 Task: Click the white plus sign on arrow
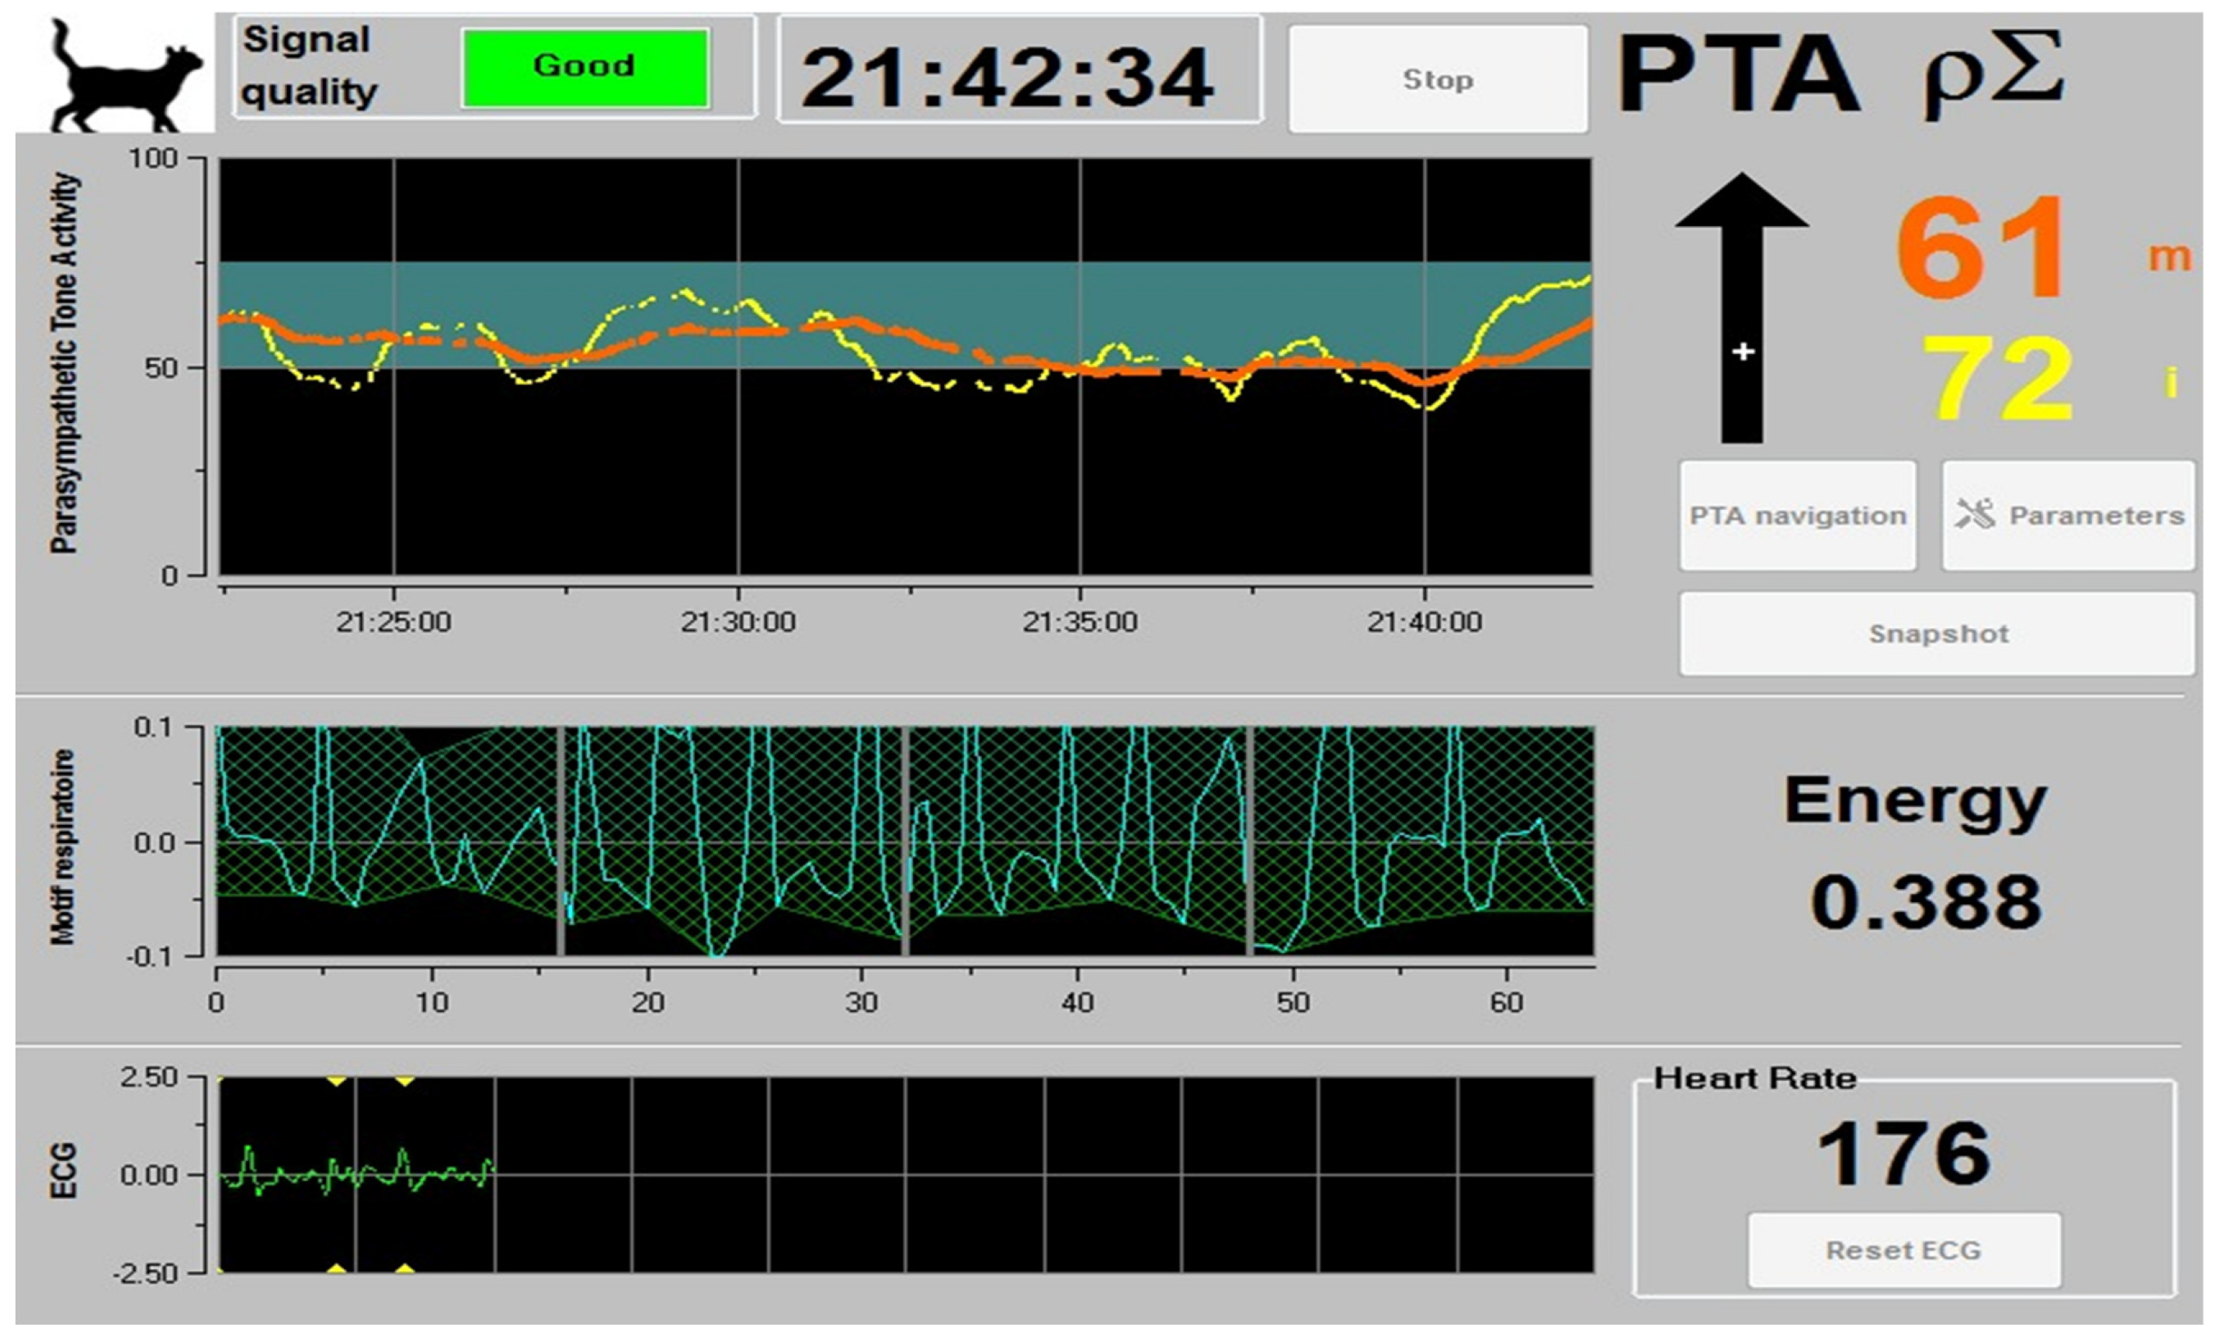coord(1743,352)
